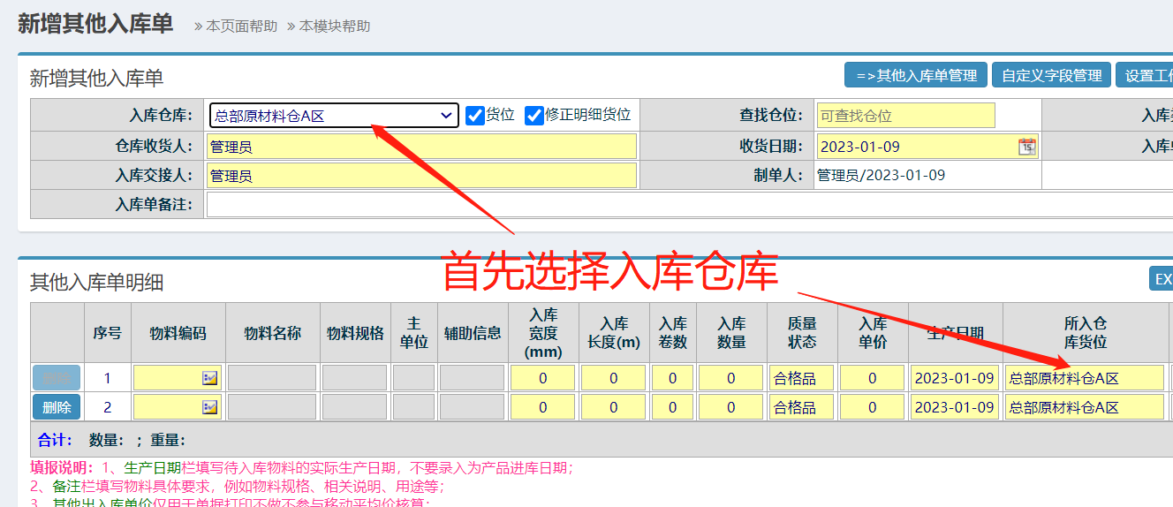Delete row 2 with the 删除 button
1173x507 pixels.
pyautogui.click(x=57, y=407)
